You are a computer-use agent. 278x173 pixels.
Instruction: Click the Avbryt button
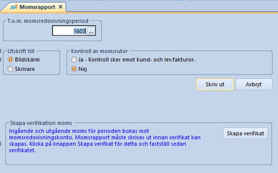[254, 84]
